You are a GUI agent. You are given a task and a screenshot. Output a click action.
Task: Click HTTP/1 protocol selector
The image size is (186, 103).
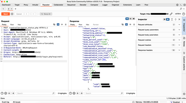(178, 14)
